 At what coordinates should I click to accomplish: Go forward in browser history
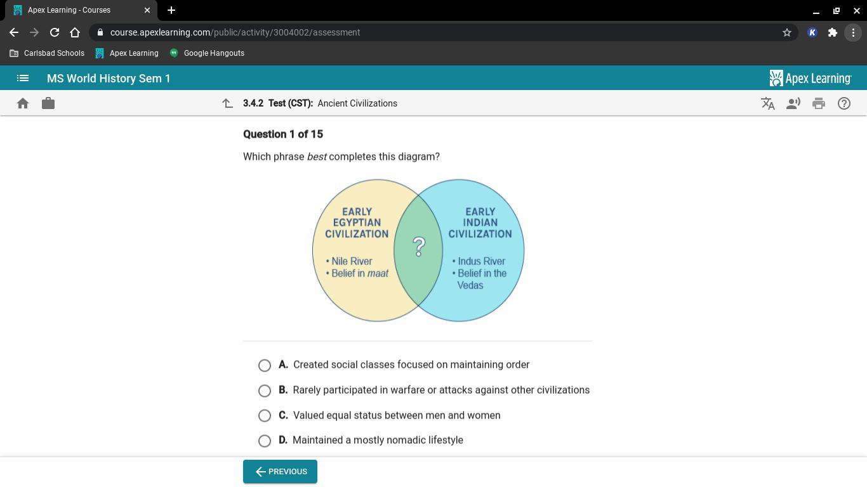tap(34, 32)
